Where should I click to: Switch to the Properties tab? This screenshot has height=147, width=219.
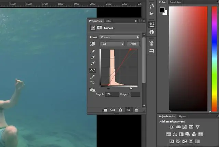[95, 21]
